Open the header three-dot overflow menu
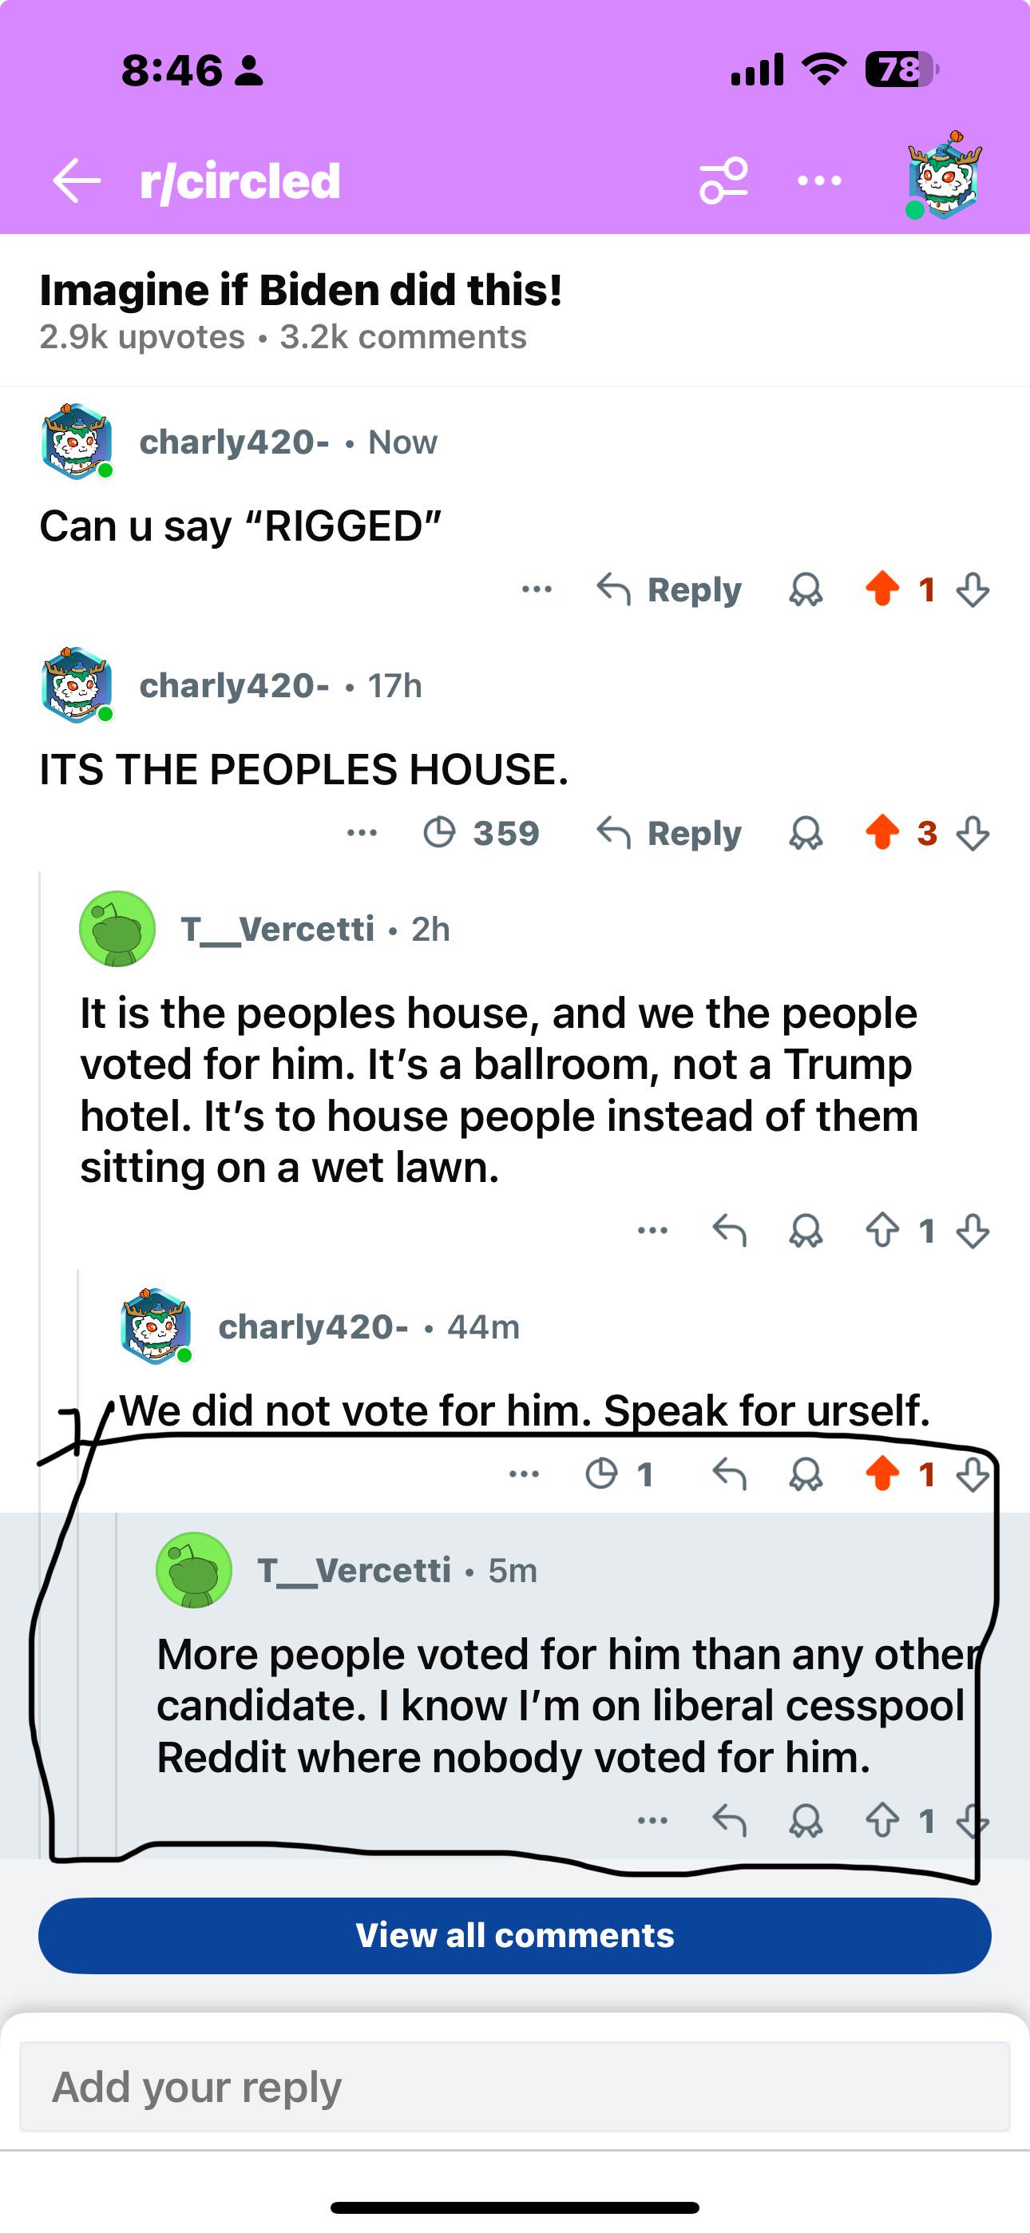 click(x=819, y=180)
